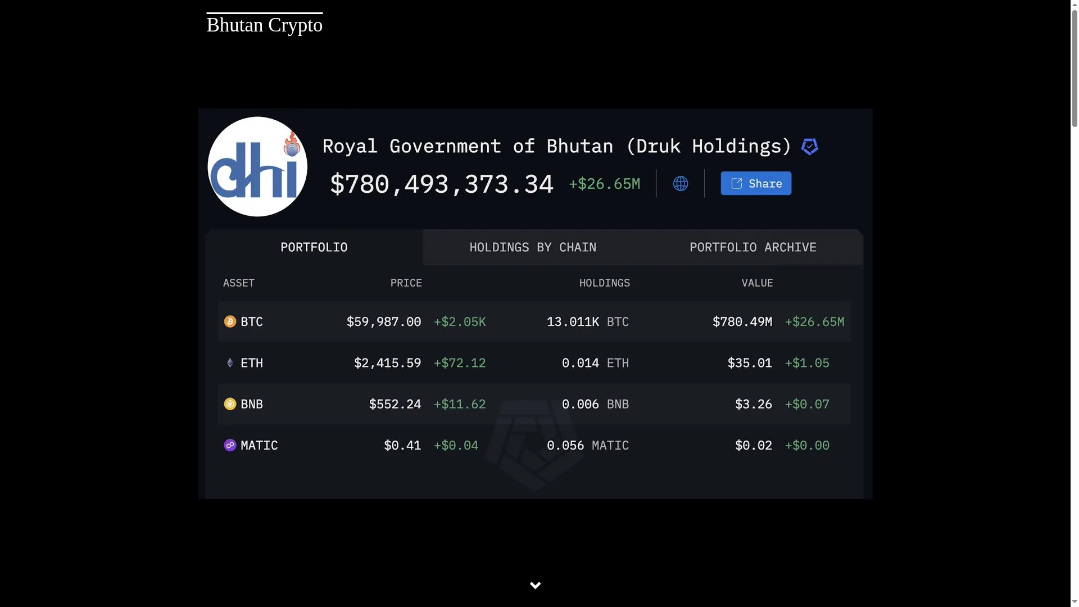Click the blue Share button
This screenshot has height=607, width=1079.
coord(756,183)
